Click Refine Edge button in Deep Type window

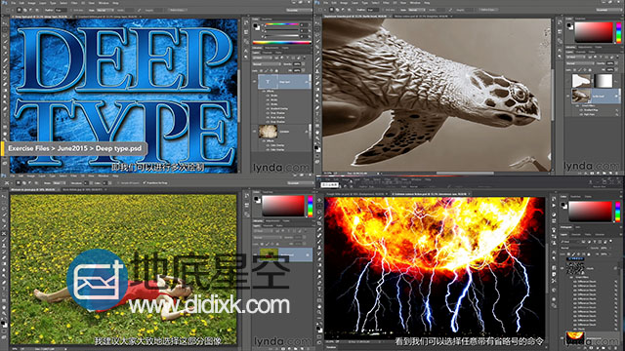coord(177,10)
